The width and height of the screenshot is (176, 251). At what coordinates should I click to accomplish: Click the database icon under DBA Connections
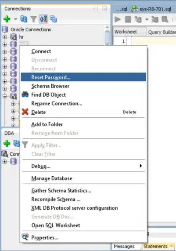(x=14, y=161)
